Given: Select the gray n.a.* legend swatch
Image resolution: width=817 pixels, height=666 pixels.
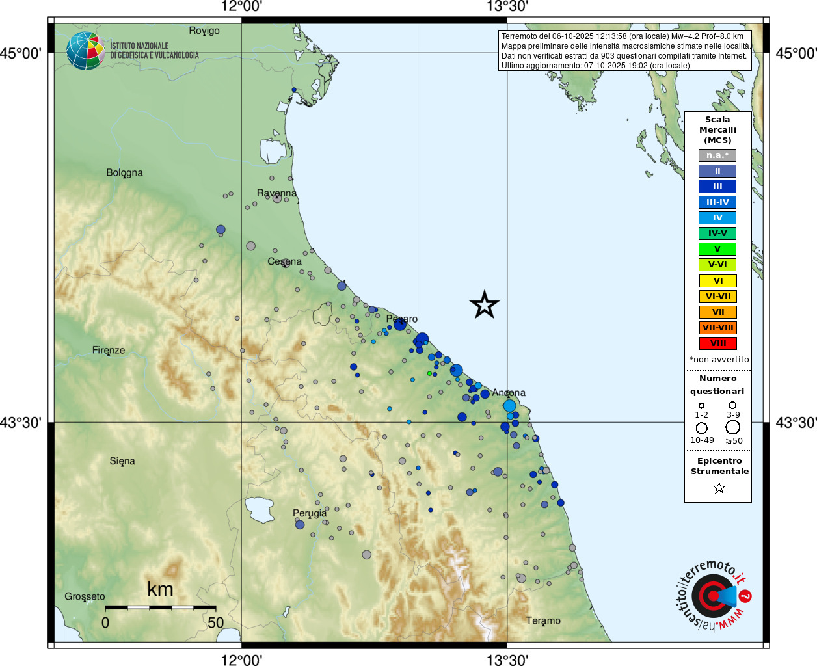Looking at the screenshot, I should [717, 155].
